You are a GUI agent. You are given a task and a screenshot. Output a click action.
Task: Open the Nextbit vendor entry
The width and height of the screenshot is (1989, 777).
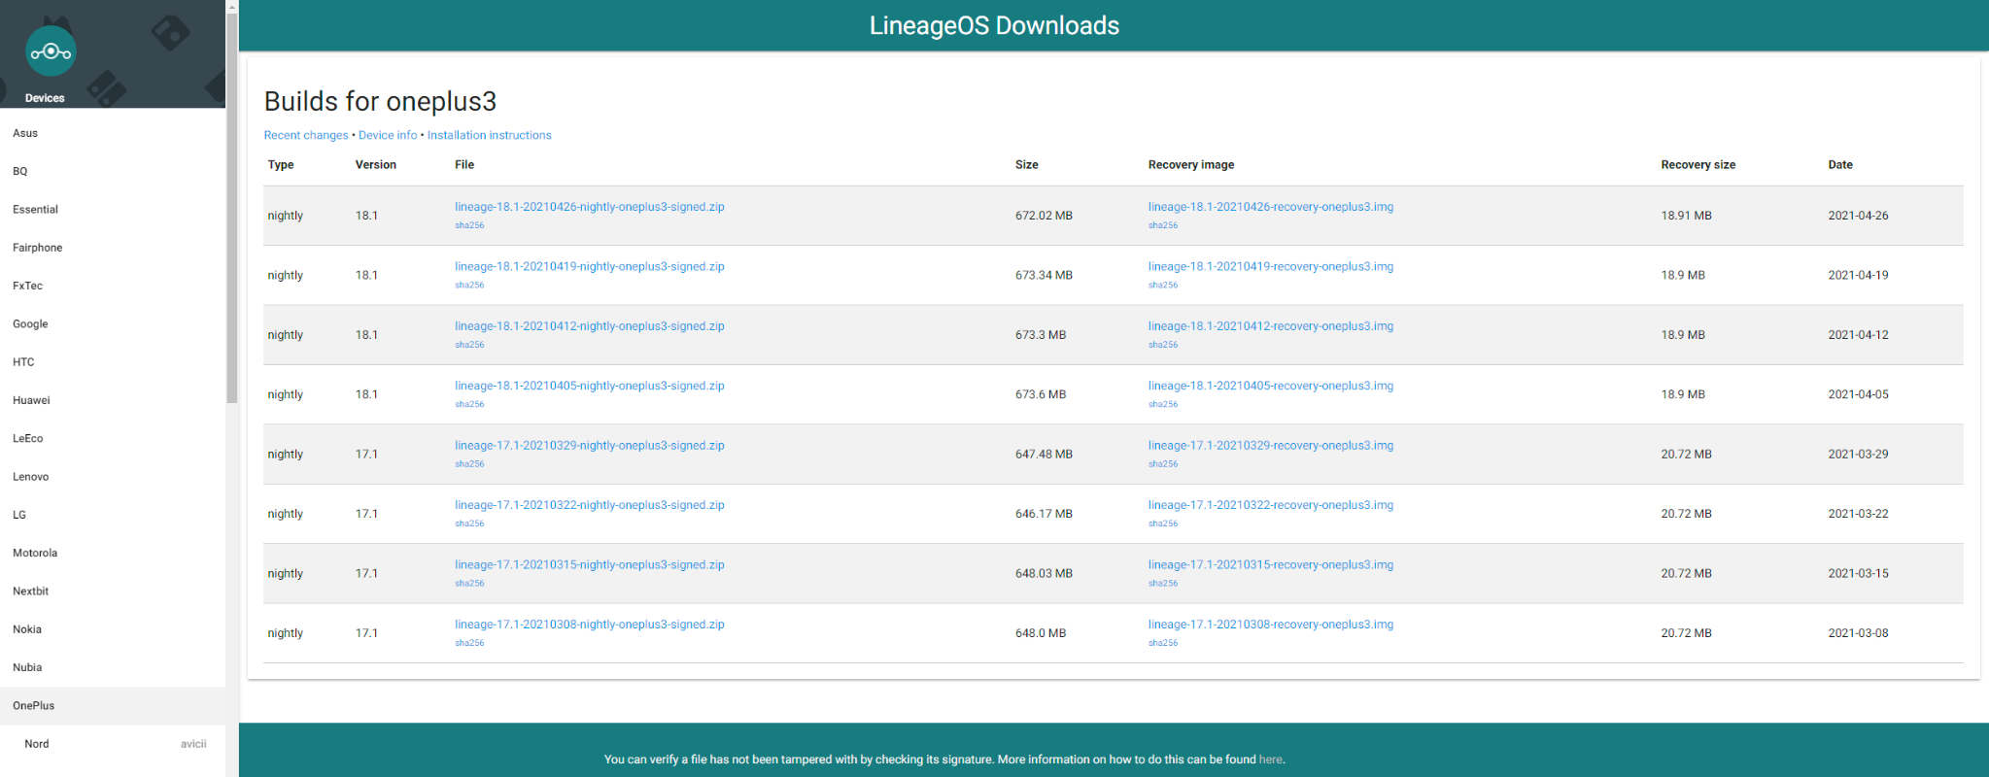pyautogui.click(x=113, y=591)
